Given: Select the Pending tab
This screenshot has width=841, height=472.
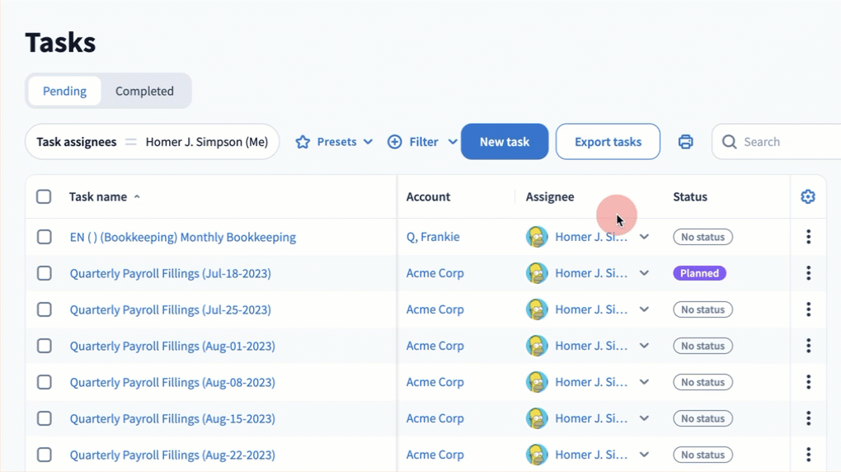Looking at the screenshot, I should [64, 91].
